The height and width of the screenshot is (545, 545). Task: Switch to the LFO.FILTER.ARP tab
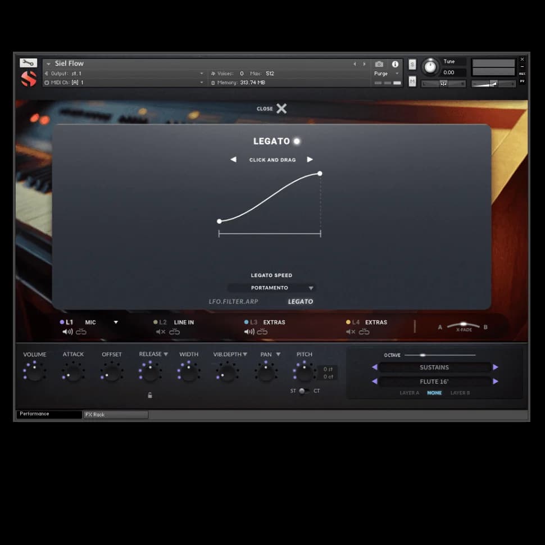point(233,302)
